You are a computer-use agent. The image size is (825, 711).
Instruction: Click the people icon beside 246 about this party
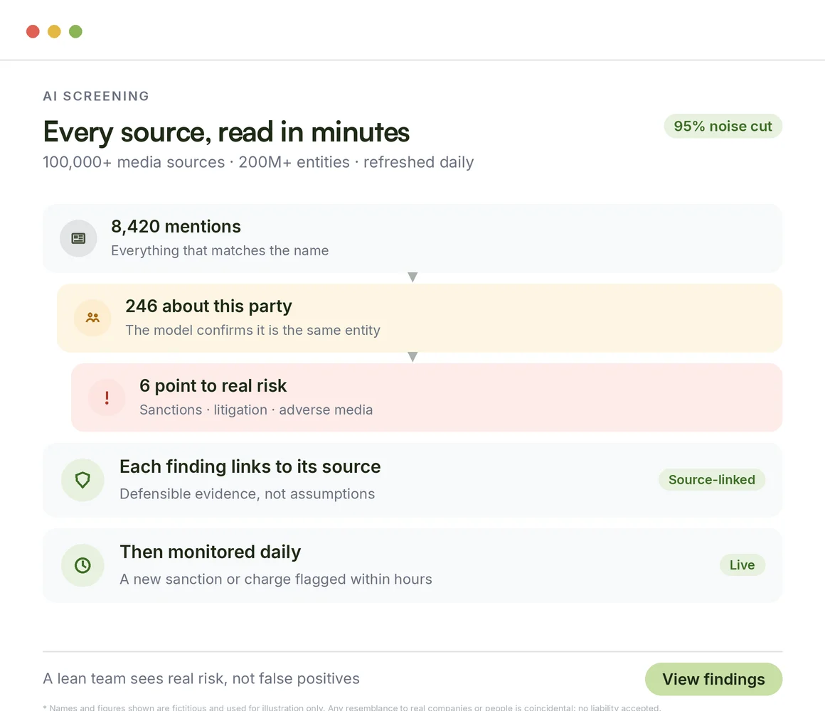(92, 318)
